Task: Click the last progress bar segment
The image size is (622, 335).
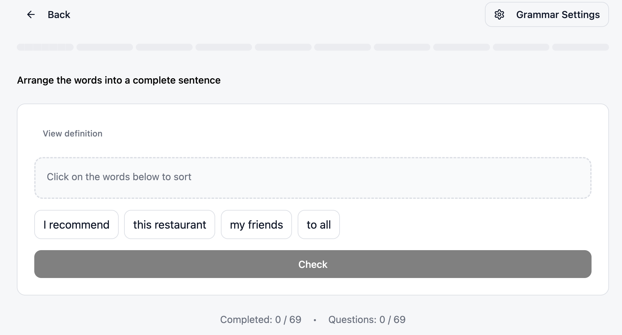Action: point(580,47)
